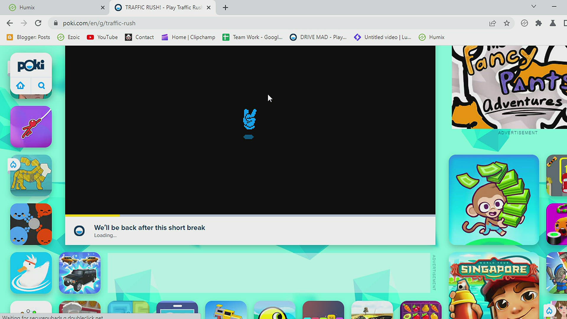Viewport: 567px width, 319px height.
Task: Go back with the back arrow
Action: click(x=10, y=23)
